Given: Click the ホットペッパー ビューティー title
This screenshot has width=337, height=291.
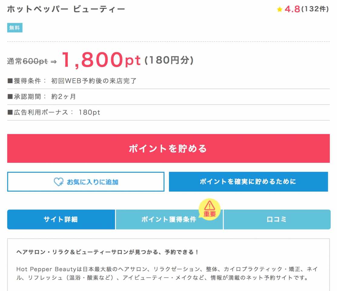Looking at the screenshot, I should pyautogui.click(x=66, y=9).
